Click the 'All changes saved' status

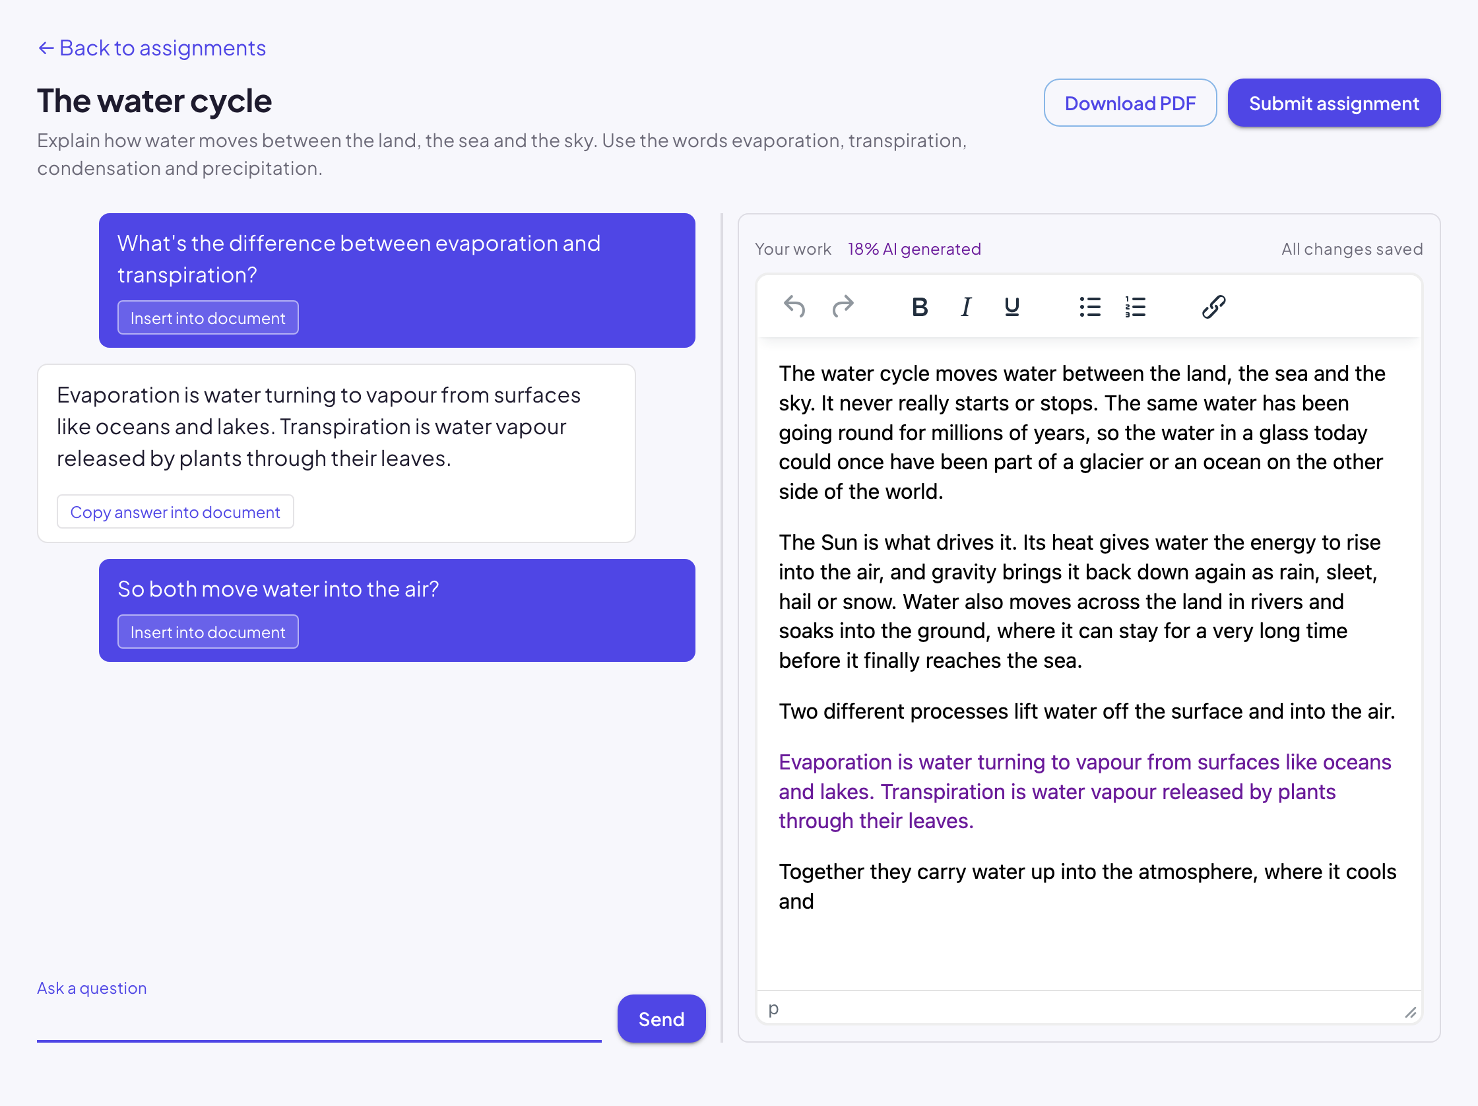[x=1352, y=249]
